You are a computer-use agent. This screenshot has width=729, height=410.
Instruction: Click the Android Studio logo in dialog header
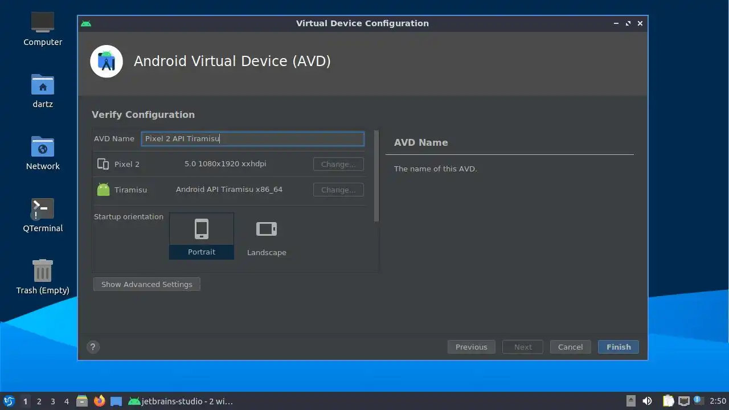[107, 61]
